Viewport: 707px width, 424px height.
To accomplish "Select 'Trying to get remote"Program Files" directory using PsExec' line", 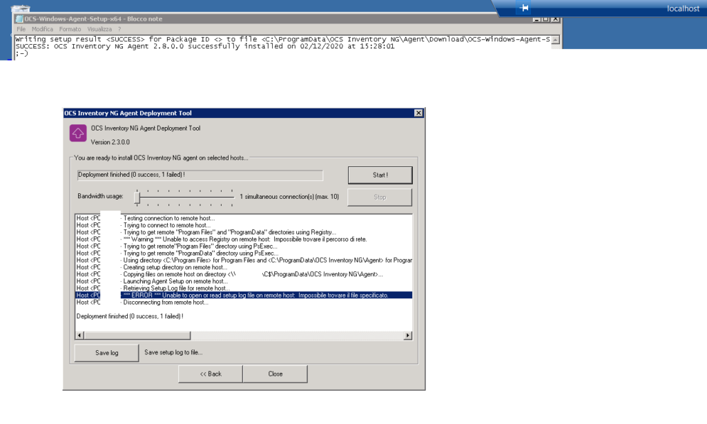I will [x=244, y=247].
